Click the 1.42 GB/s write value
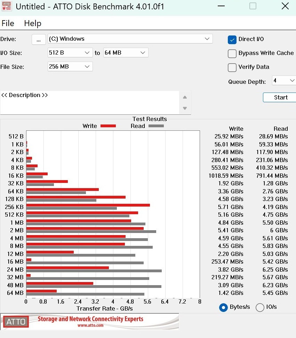The image size is (296, 338). pos(231,293)
